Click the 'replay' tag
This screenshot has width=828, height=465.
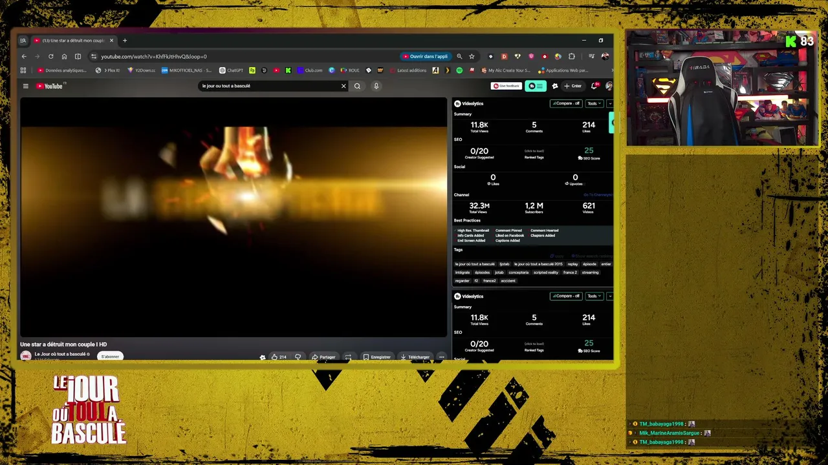(x=572, y=264)
